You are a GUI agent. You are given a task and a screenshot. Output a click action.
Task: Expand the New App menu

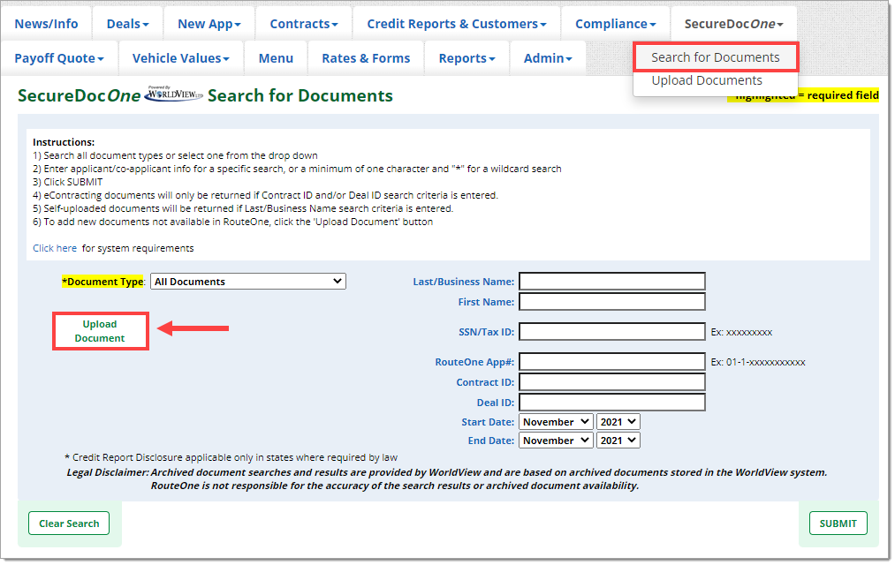(209, 24)
